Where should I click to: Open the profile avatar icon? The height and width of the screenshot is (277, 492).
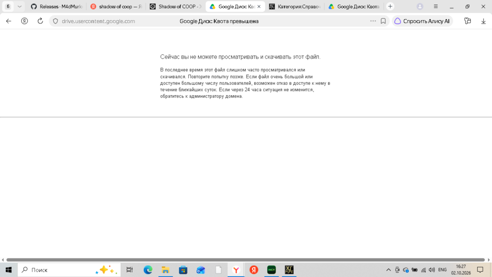[x=420, y=6]
